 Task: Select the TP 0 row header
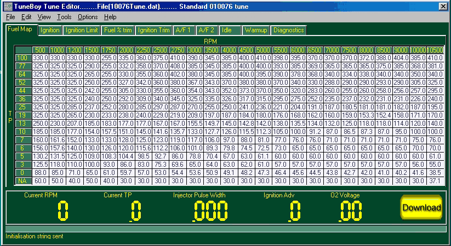coord(24,173)
